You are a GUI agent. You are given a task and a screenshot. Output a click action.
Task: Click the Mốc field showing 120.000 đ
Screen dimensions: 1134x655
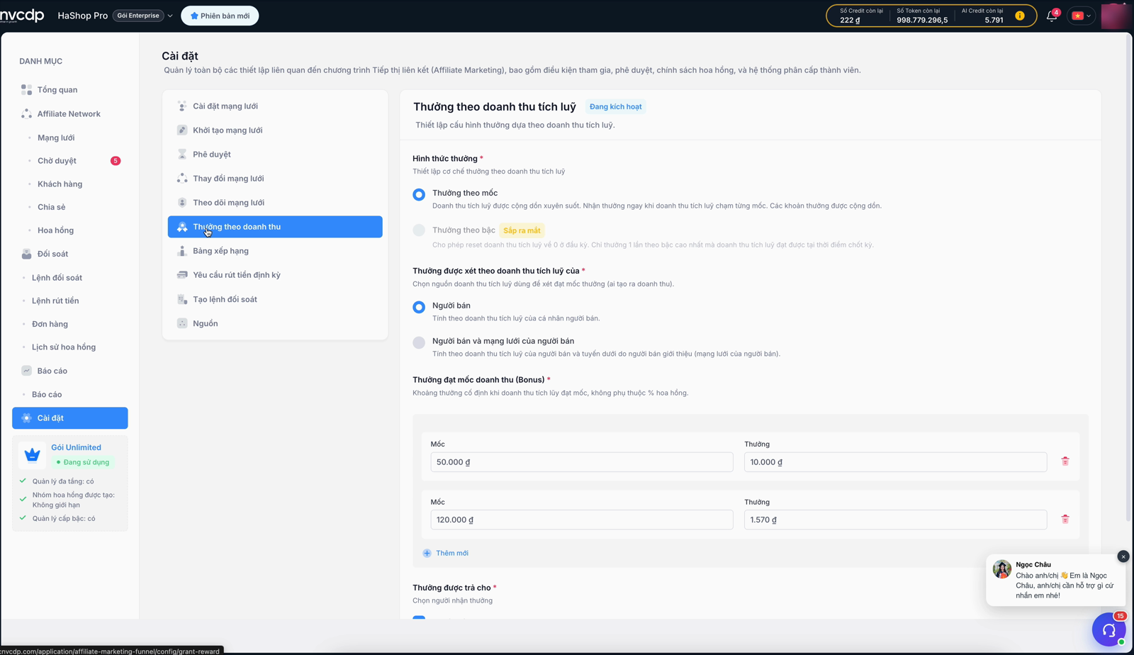(x=582, y=520)
